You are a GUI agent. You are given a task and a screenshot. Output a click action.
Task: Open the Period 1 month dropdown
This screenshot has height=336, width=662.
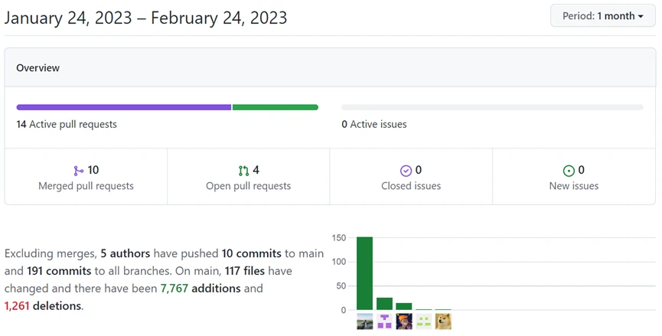click(x=602, y=16)
